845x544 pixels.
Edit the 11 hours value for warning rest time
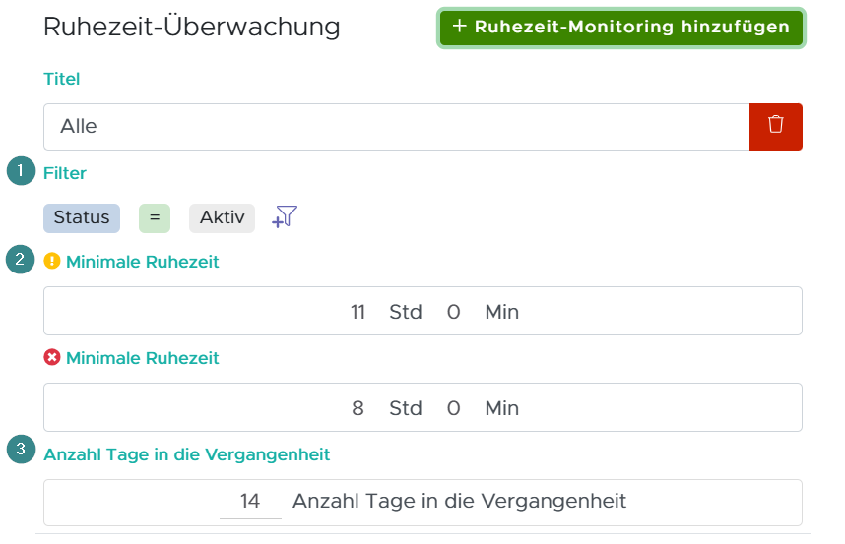point(357,312)
